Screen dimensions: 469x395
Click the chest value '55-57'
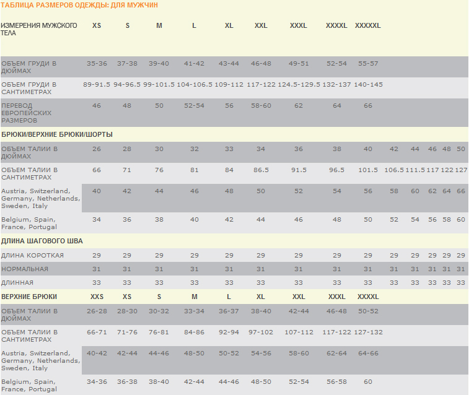tap(368, 64)
